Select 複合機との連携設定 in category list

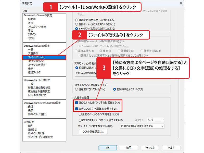coord(39,91)
